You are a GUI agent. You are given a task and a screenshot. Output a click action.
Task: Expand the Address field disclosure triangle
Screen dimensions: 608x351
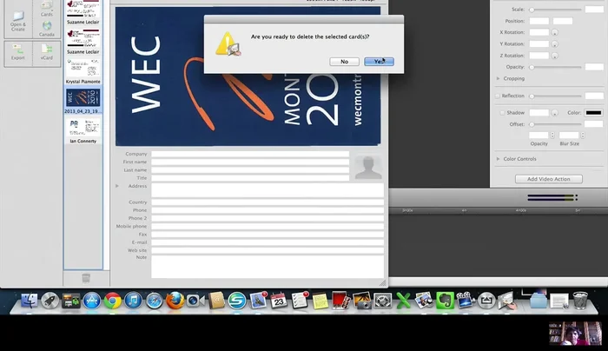[117, 186]
